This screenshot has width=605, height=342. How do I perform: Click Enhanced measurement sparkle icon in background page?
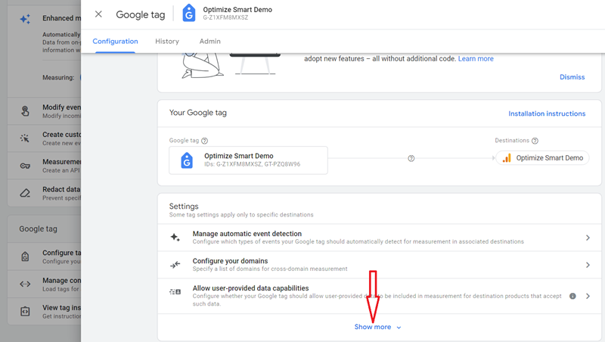(25, 18)
